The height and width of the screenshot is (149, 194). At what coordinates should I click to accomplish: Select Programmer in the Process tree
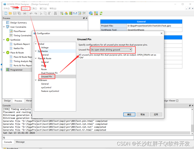click(x=16, y=70)
